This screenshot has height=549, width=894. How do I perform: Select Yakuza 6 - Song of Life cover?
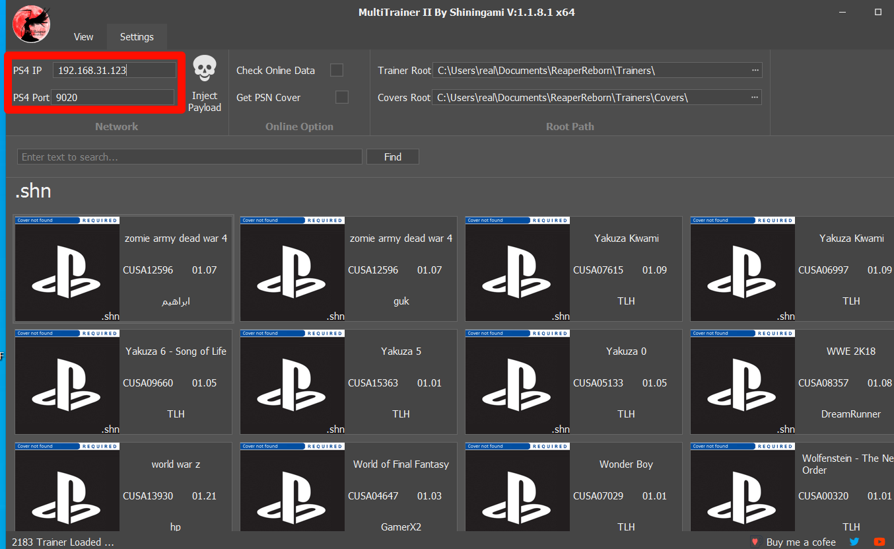(67, 382)
